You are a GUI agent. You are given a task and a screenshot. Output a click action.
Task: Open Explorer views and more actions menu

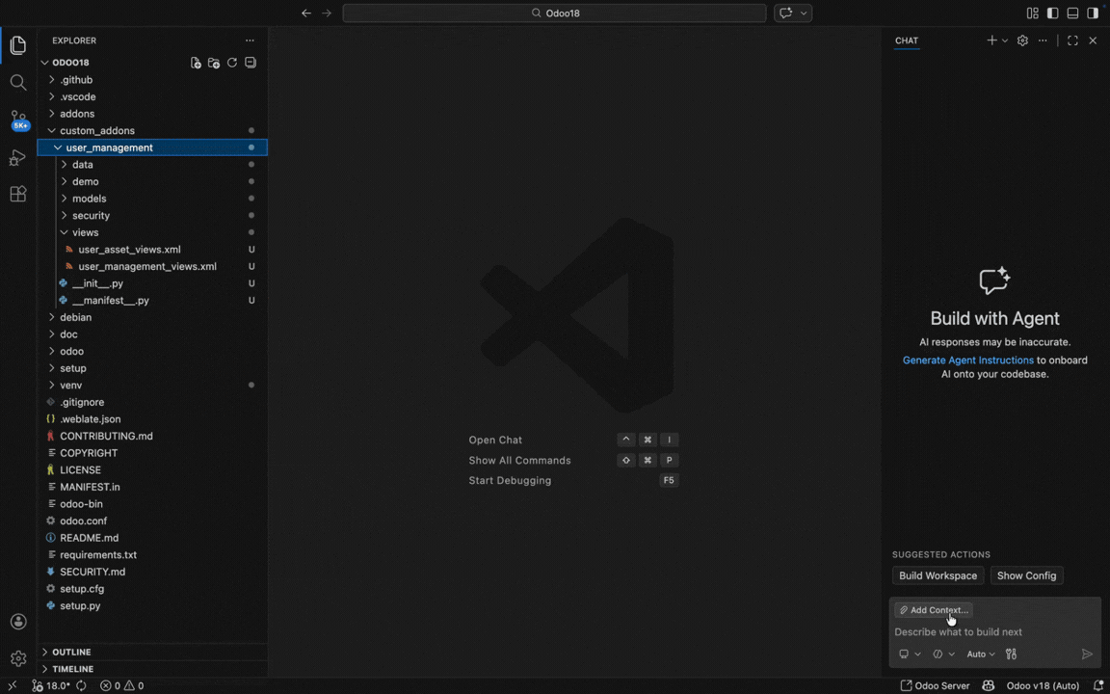[250, 40]
